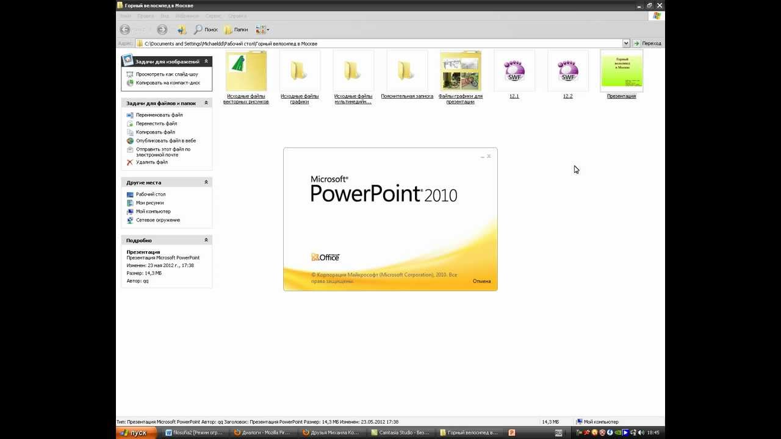Click the Автор: qq detail line

[x=137, y=281]
